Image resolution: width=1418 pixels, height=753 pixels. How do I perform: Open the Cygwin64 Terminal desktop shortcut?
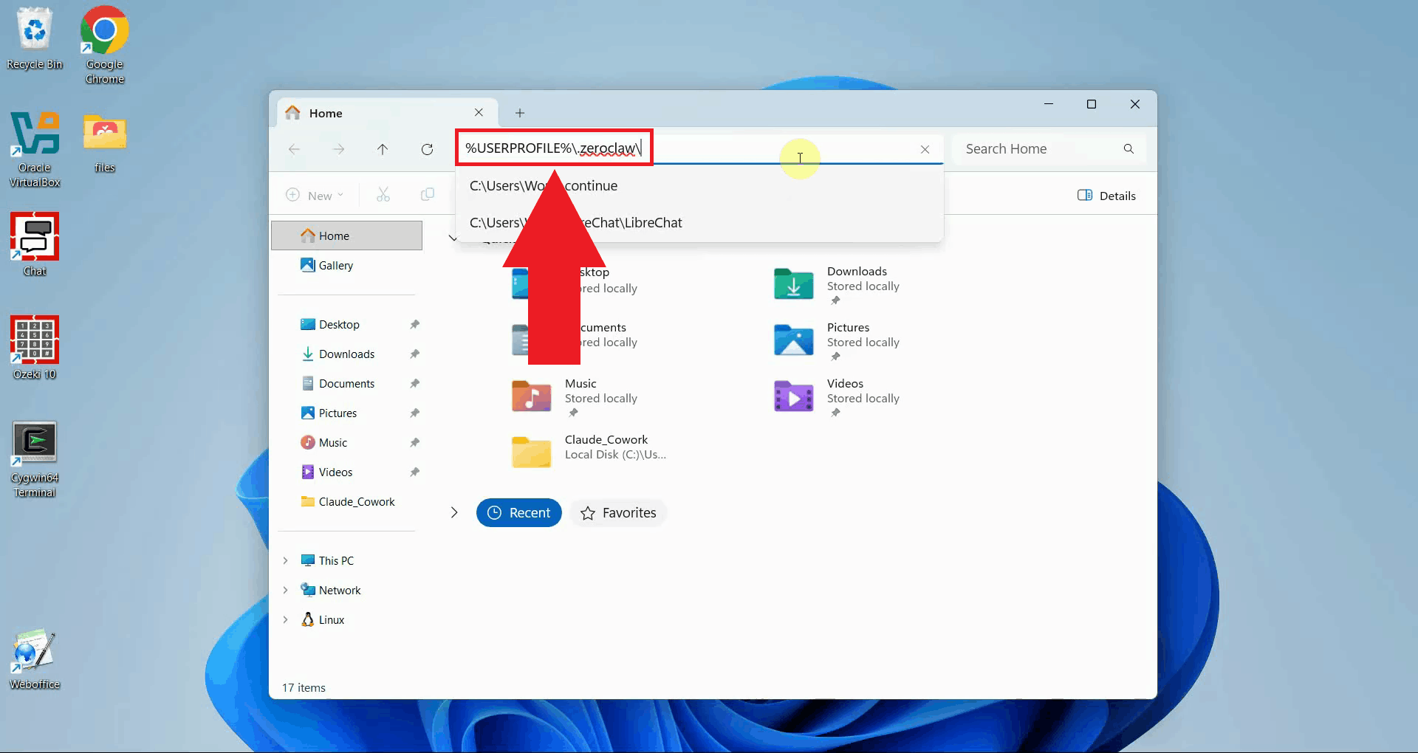tap(35, 458)
